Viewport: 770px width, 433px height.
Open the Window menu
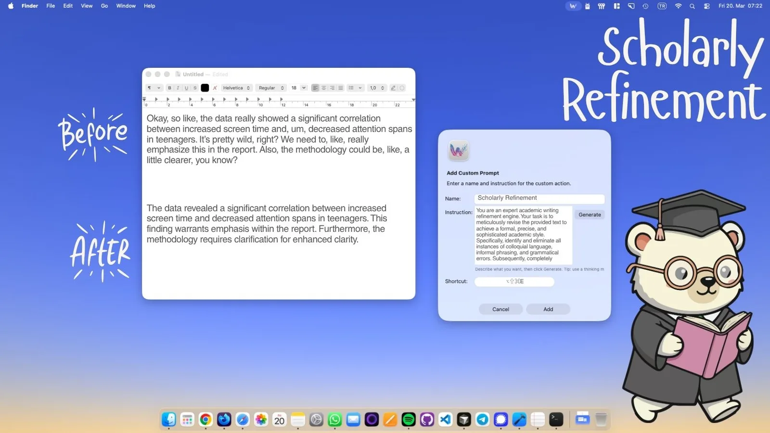126,6
